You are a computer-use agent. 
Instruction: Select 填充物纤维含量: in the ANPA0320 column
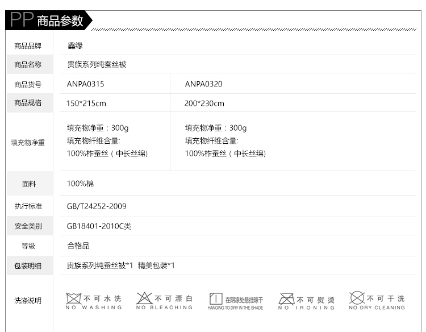pyautogui.click(x=212, y=140)
